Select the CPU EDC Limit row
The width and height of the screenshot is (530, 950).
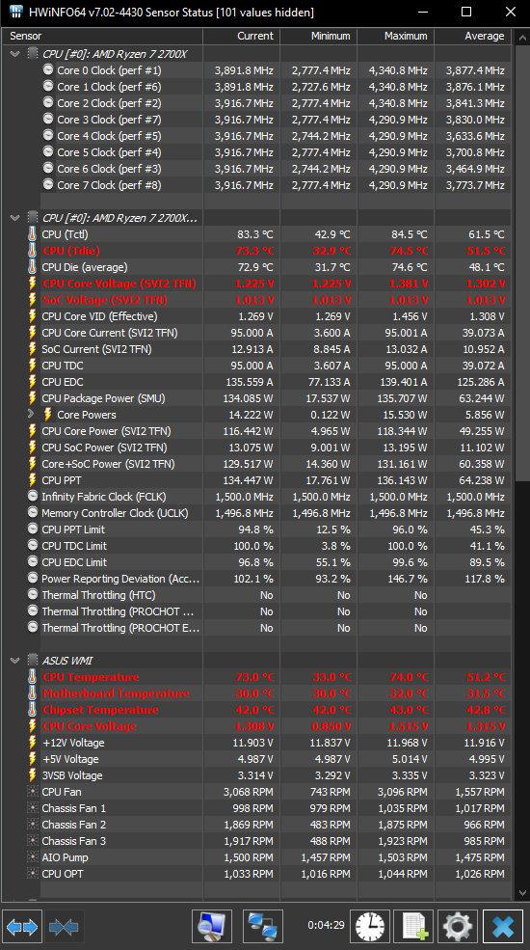coord(269,561)
